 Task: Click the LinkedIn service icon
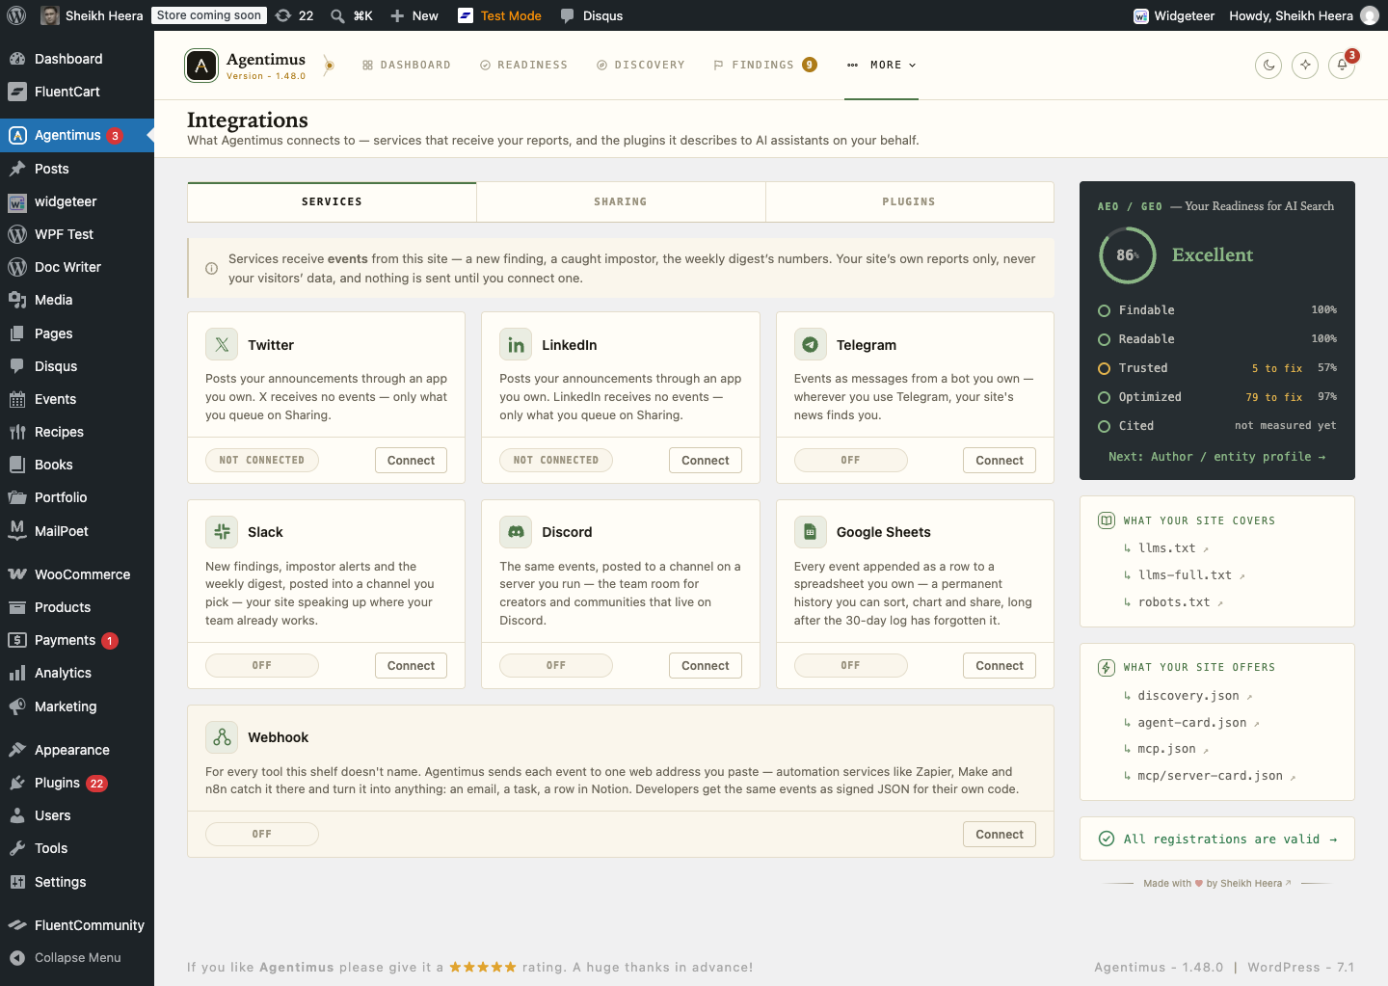(516, 344)
